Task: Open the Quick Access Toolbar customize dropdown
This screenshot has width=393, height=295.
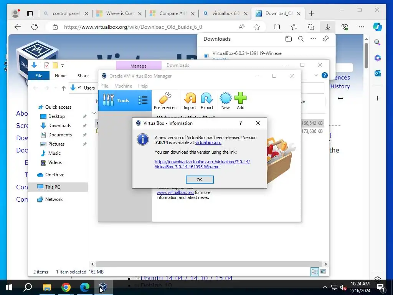Action: point(63,65)
